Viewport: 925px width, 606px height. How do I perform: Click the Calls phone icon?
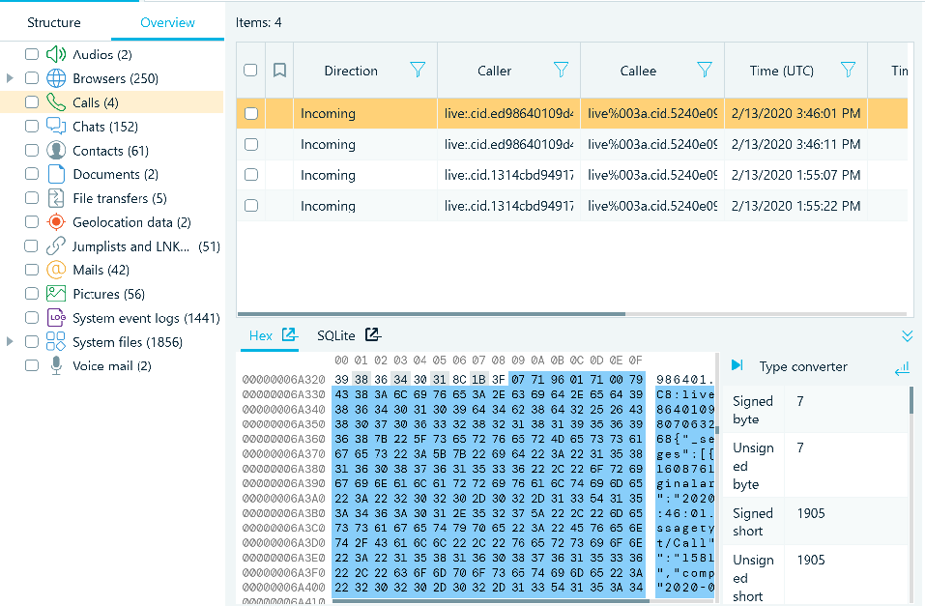tap(56, 102)
